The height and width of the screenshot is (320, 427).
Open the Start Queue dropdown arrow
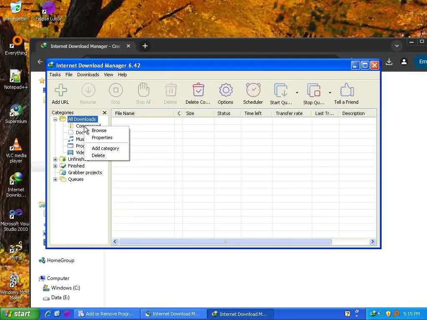point(297,92)
